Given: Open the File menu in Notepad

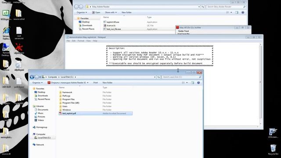Looking at the screenshot, I should (x=68, y=41).
